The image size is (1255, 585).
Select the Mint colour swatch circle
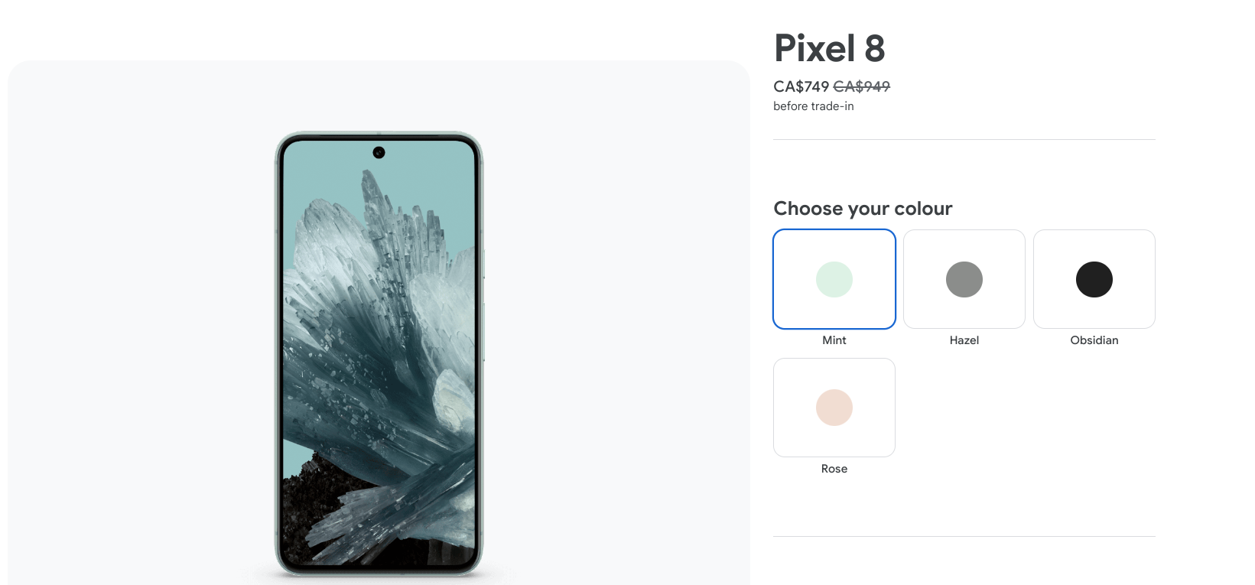(834, 279)
